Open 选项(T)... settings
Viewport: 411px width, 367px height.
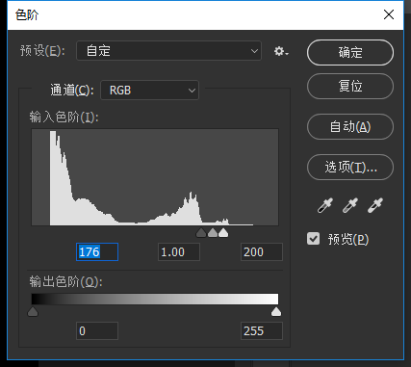point(350,167)
